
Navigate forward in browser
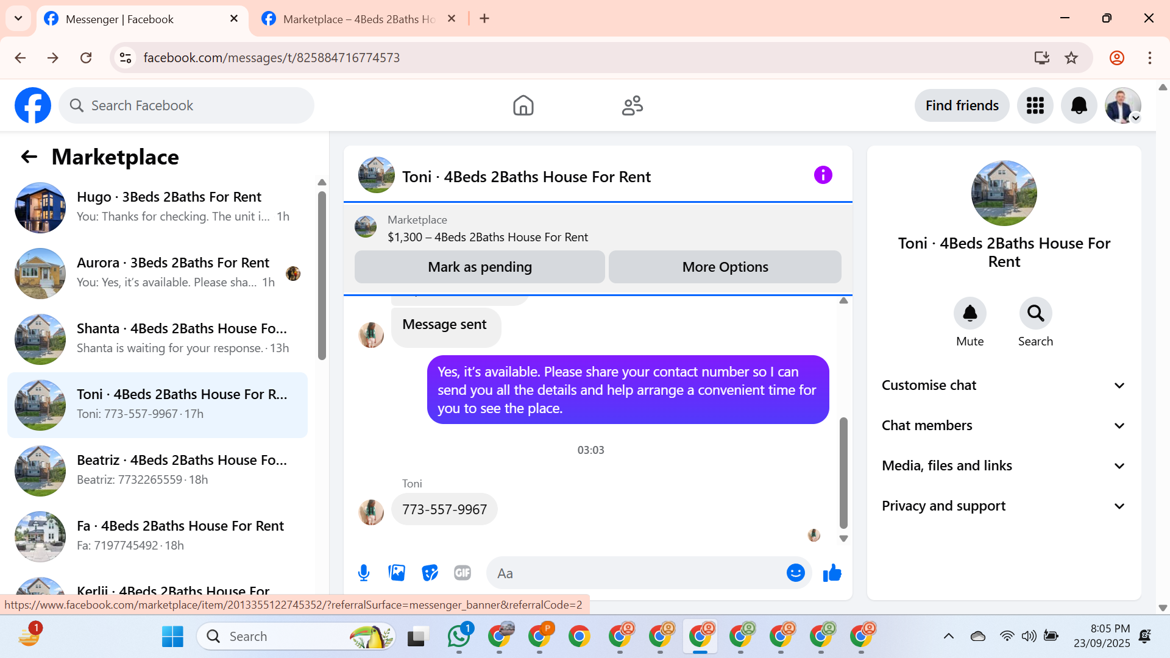[x=53, y=58]
